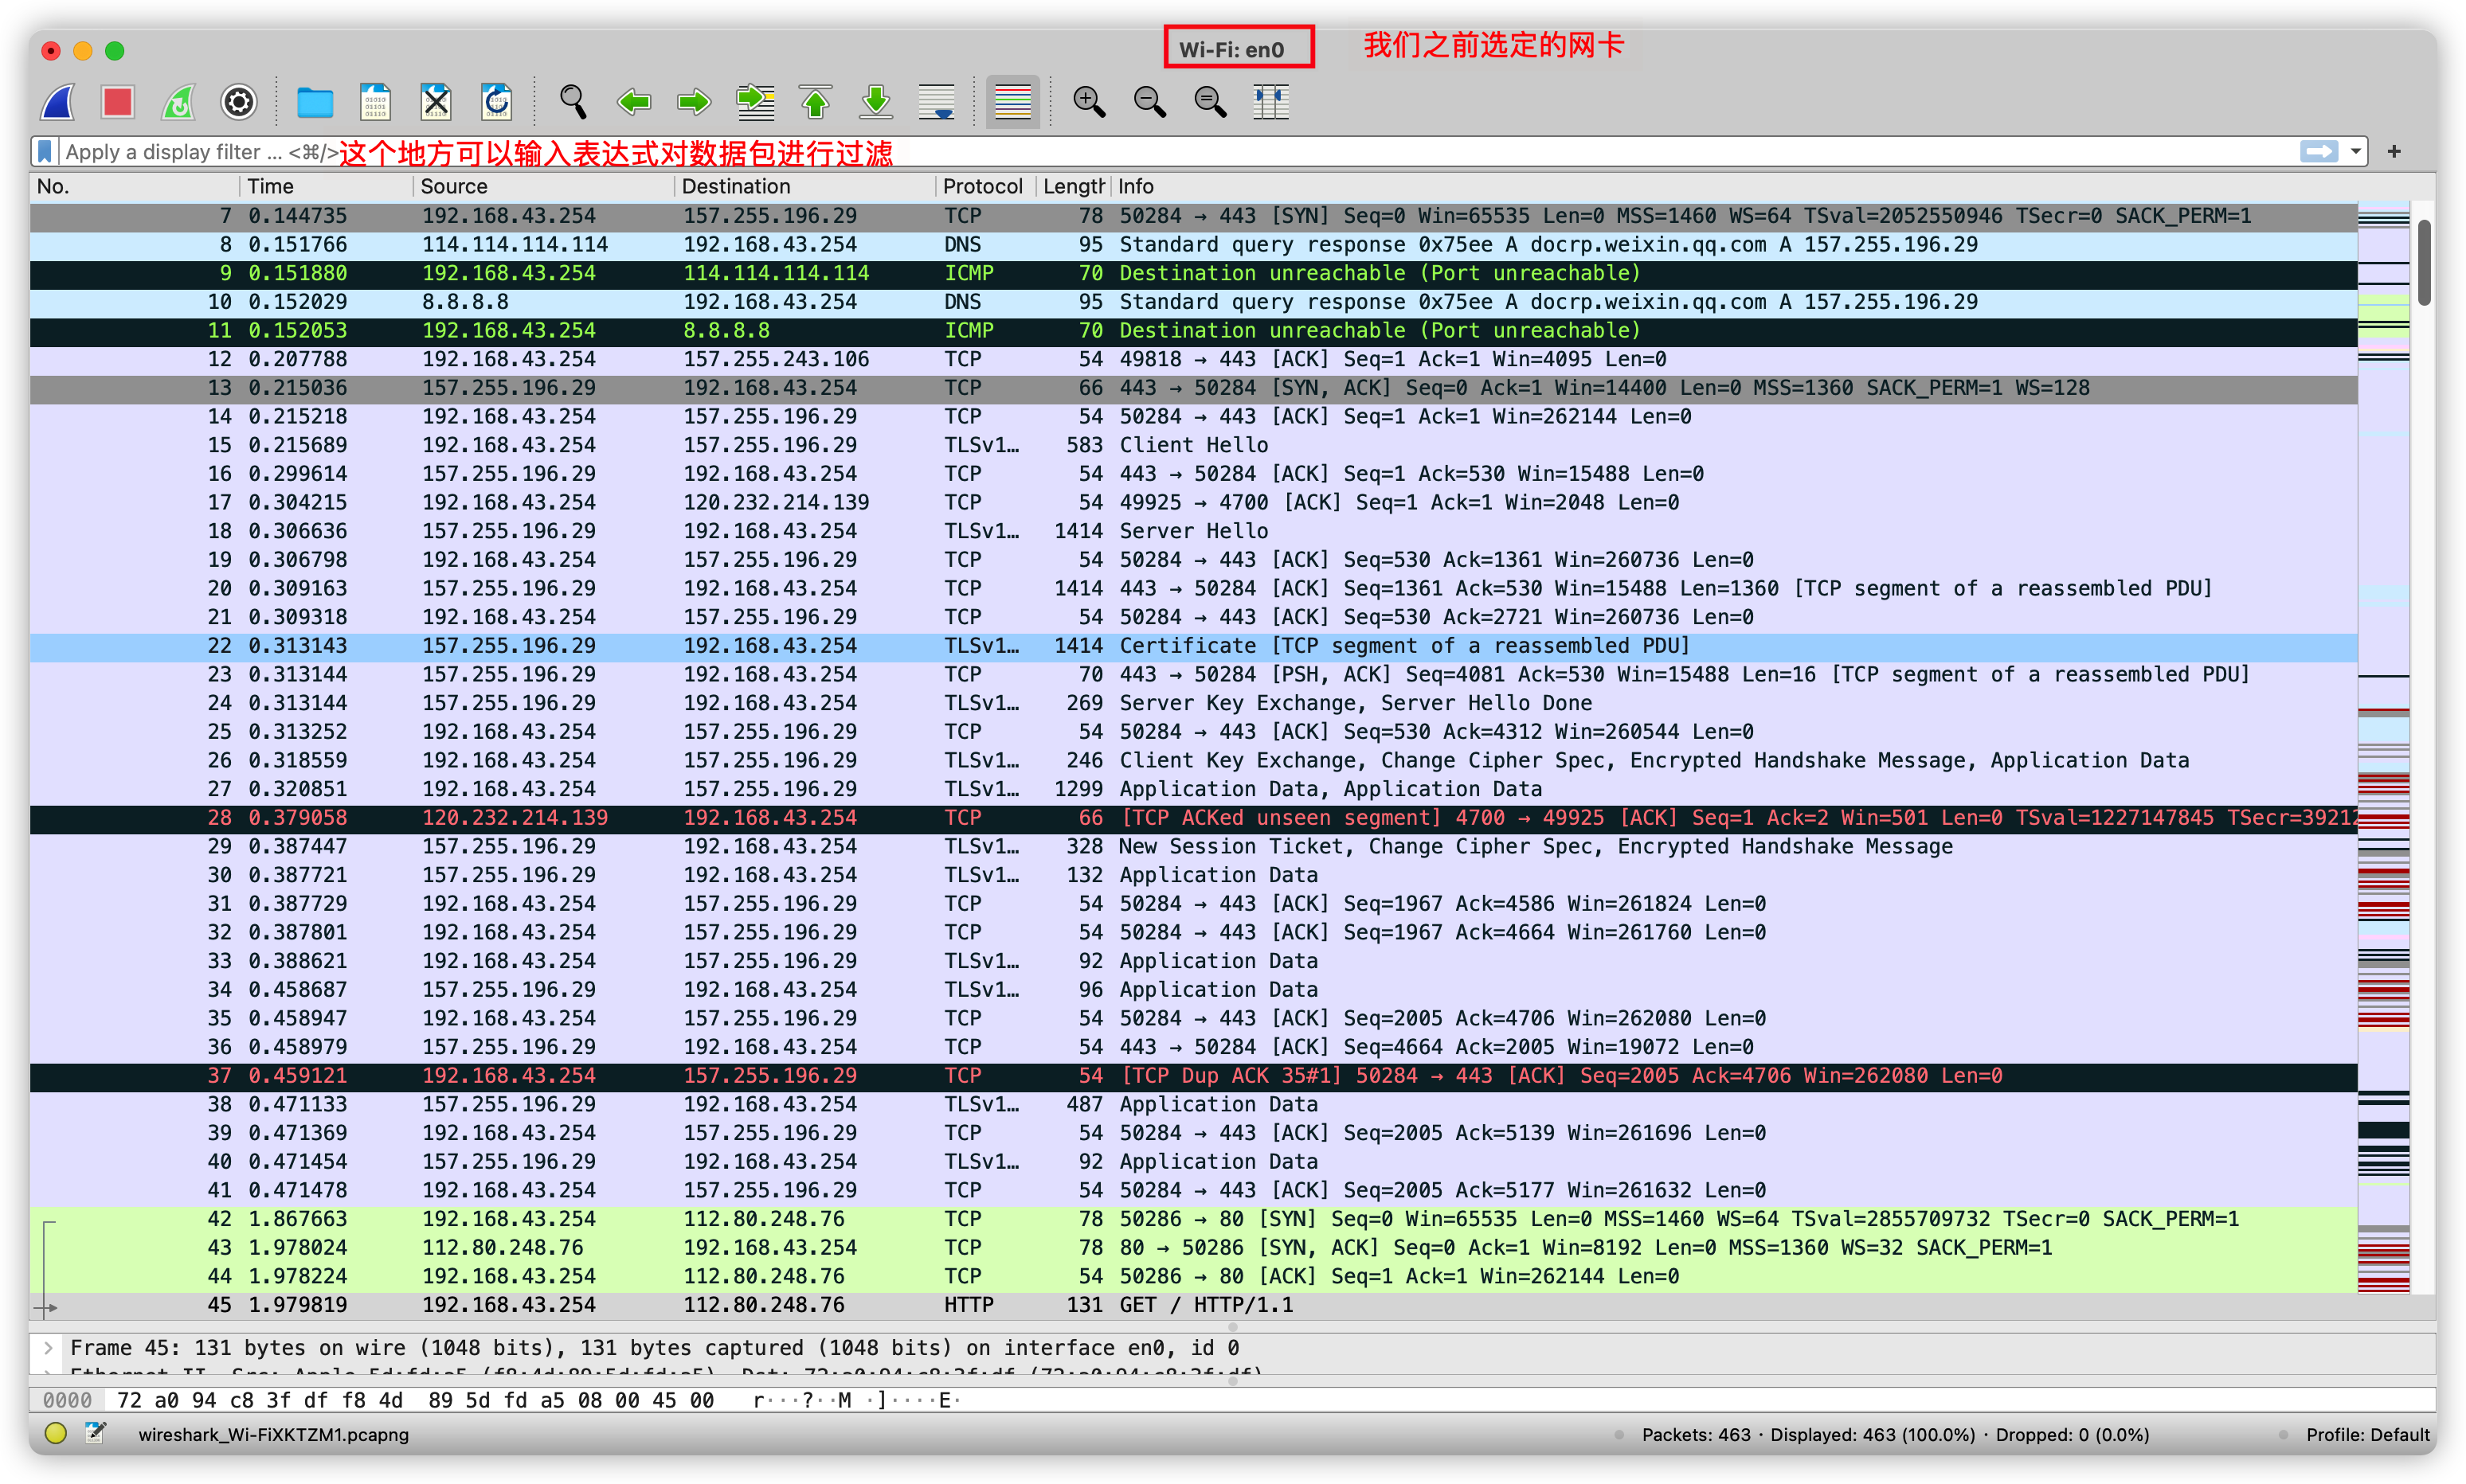The height and width of the screenshot is (1484, 2466).
Task: Open expert information from status bar
Action: click(55, 1433)
